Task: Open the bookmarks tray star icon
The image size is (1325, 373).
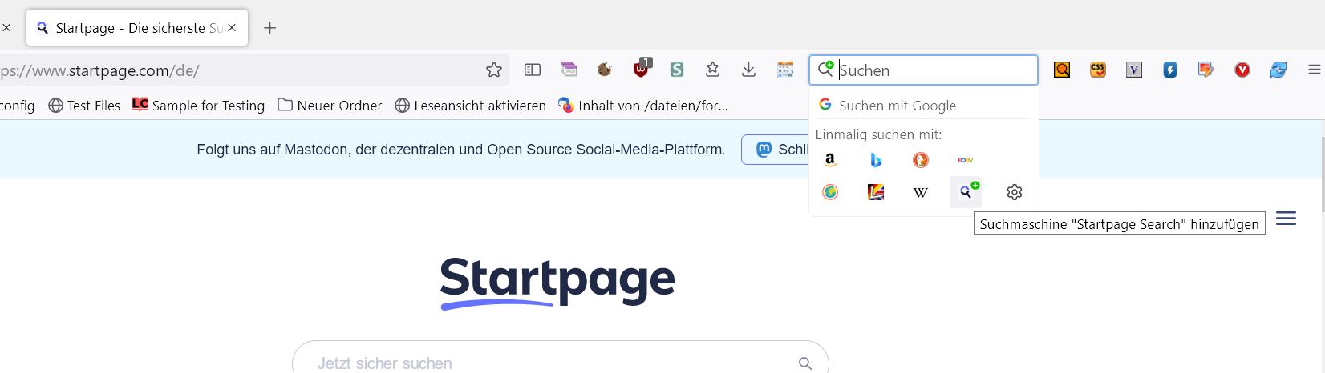Action: [x=712, y=70]
